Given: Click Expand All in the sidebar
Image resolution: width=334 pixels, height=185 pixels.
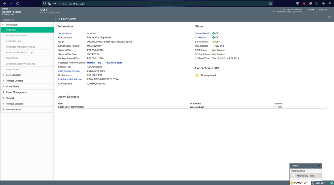Looking at the screenshot, I should [x=8, y=20].
